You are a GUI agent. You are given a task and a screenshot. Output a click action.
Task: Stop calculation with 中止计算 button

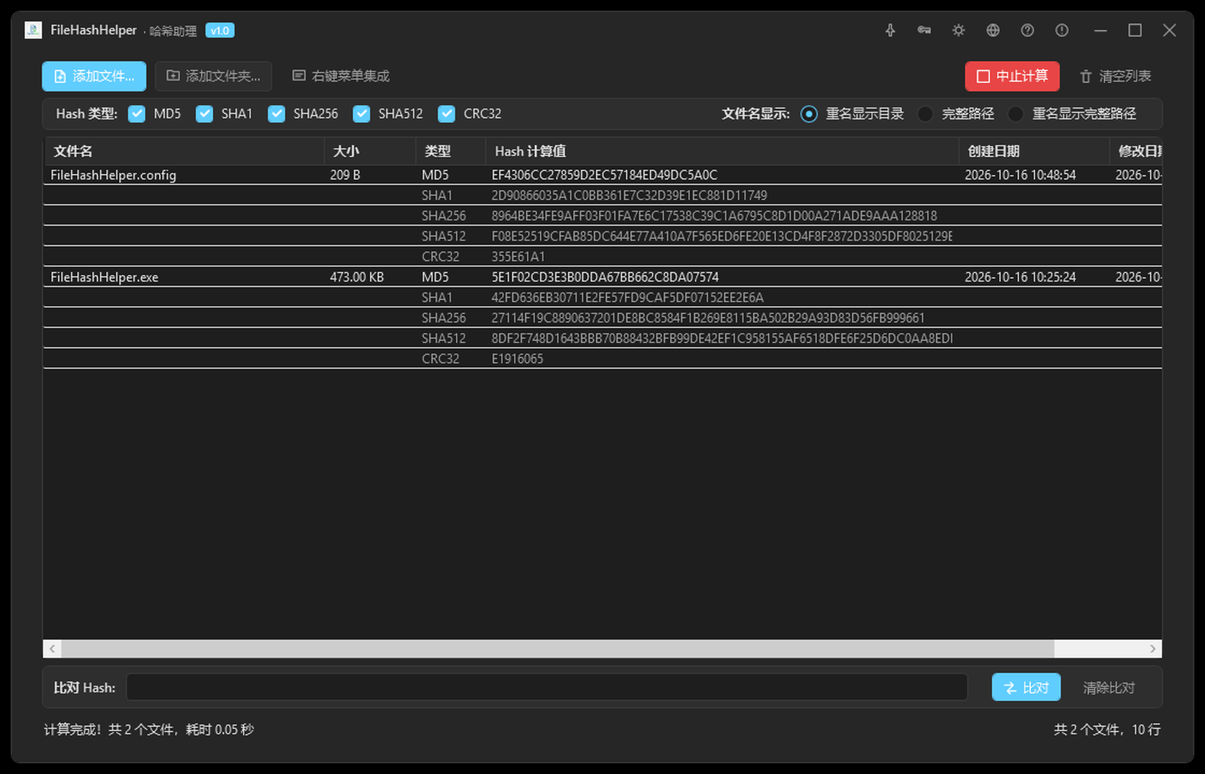[x=1012, y=76]
